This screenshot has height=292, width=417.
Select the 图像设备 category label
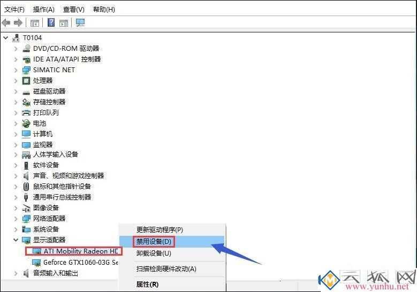pyautogui.click(x=46, y=208)
